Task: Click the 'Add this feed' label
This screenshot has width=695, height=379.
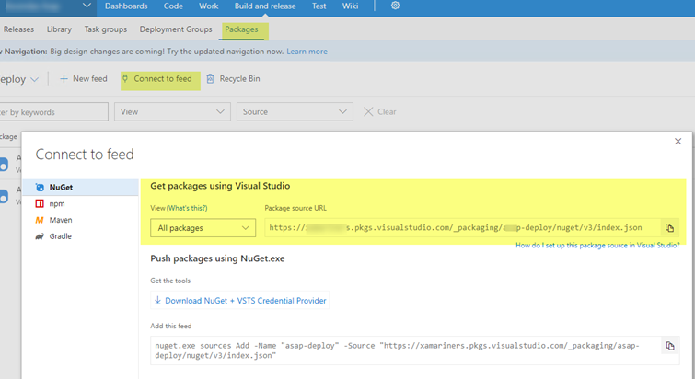Action: (x=170, y=326)
